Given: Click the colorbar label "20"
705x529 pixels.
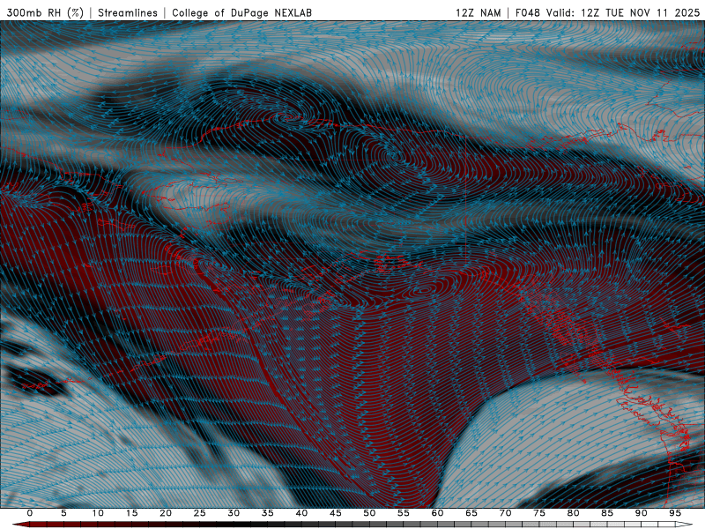Looking at the screenshot, I should pyautogui.click(x=166, y=513).
